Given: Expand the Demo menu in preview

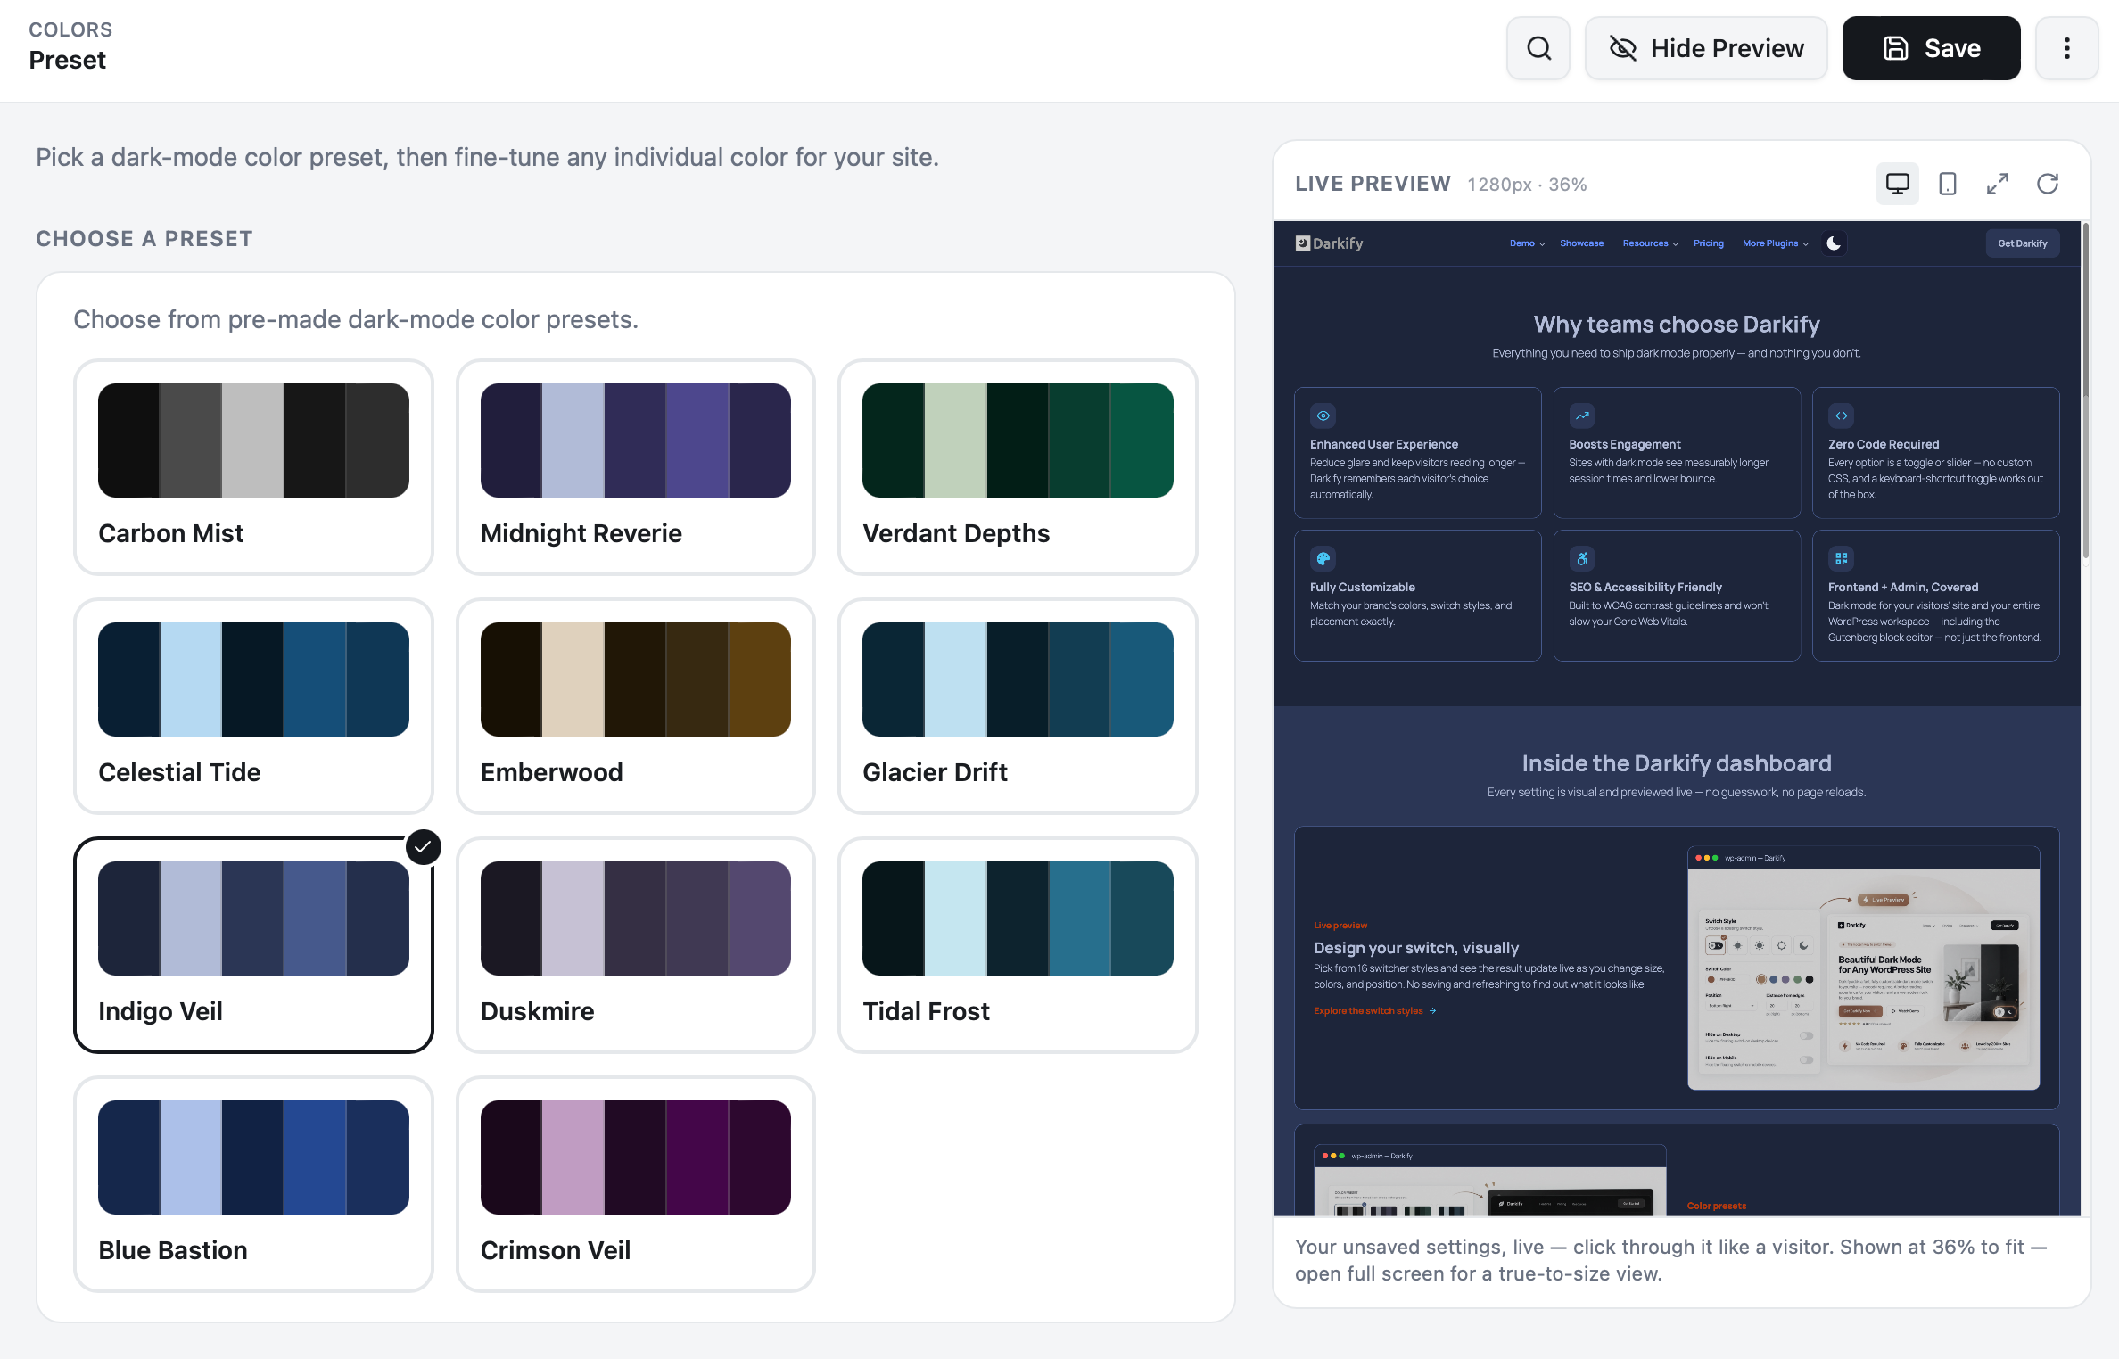Looking at the screenshot, I should click(x=1527, y=243).
